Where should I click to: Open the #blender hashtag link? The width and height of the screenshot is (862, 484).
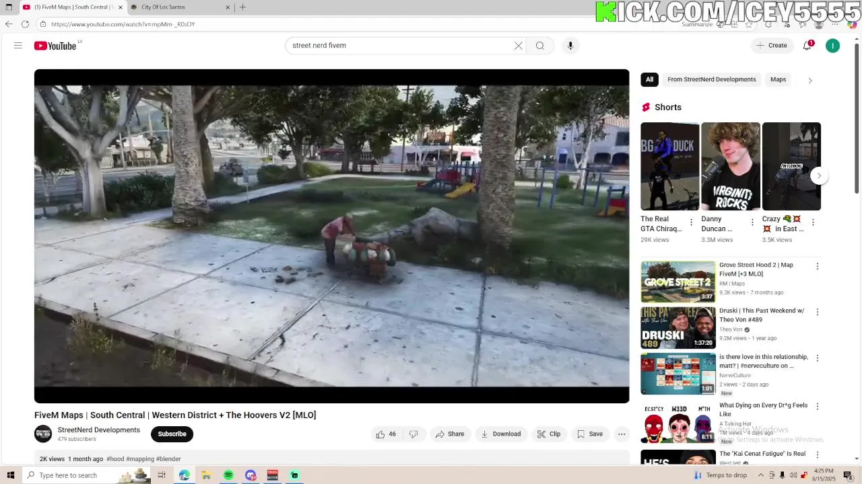click(x=168, y=459)
